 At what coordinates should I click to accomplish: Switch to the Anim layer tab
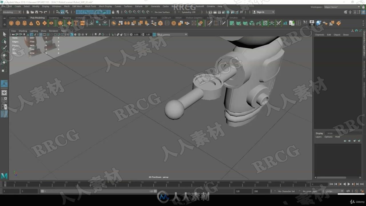tap(330, 133)
